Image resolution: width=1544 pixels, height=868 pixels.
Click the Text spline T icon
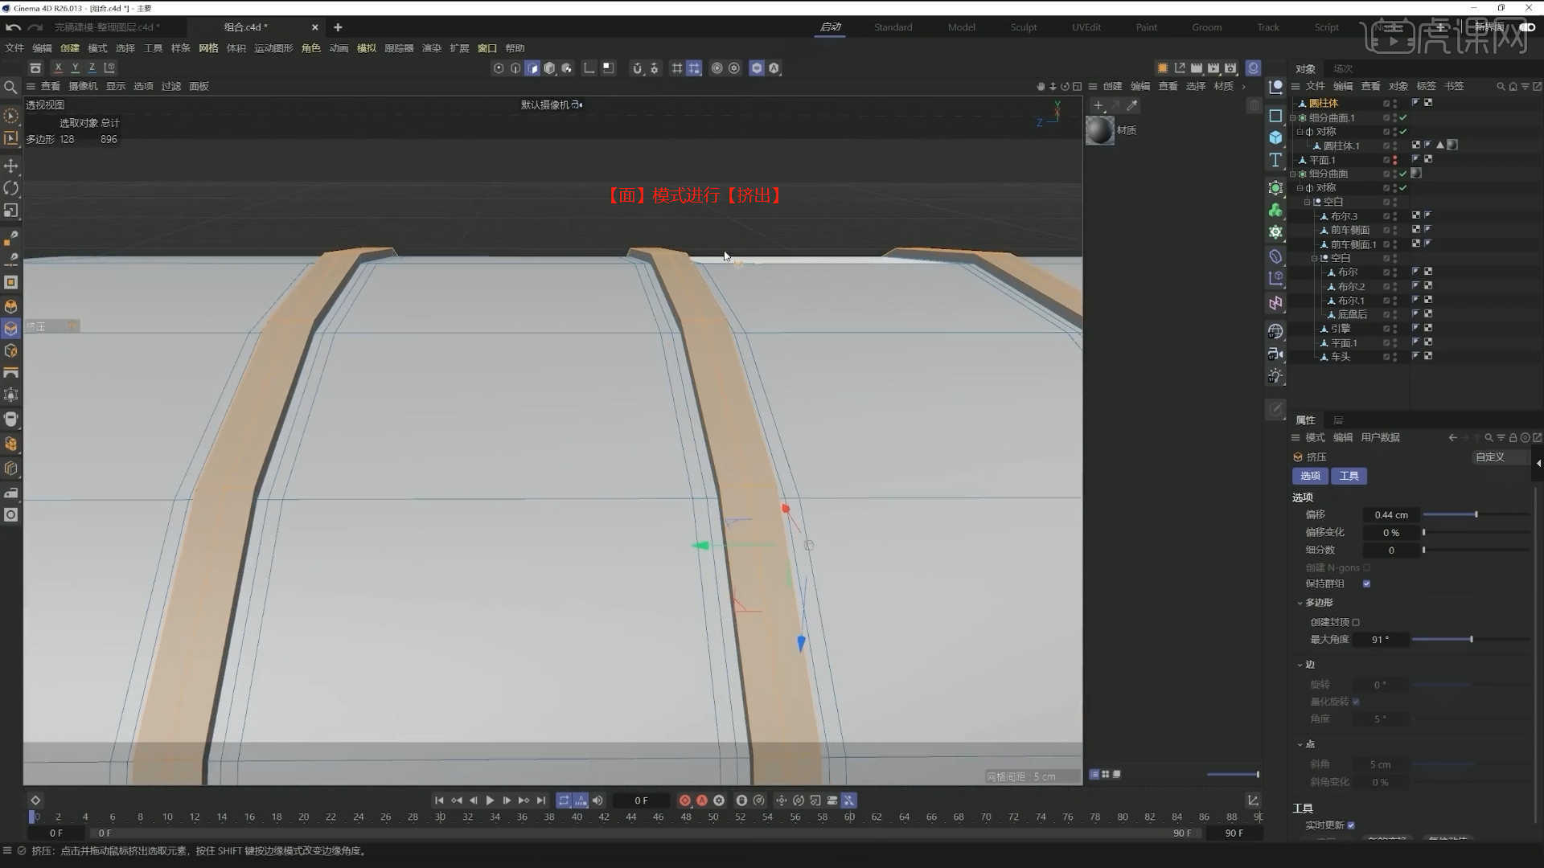pyautogui.click(x=1275, y=160)
